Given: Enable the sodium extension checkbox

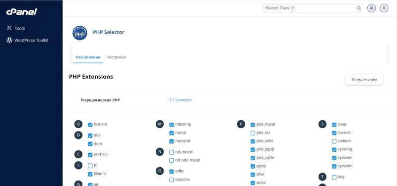Looking at the screenshot, I should click(334, 141).
